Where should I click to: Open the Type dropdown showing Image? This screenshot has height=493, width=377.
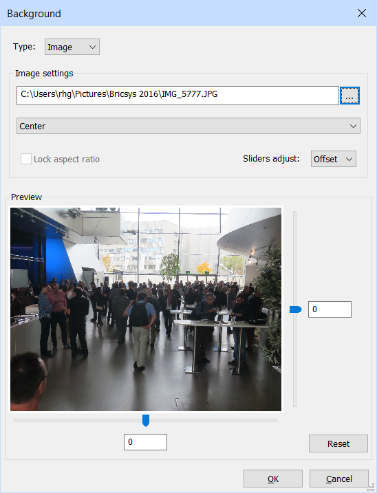[72, 47]
